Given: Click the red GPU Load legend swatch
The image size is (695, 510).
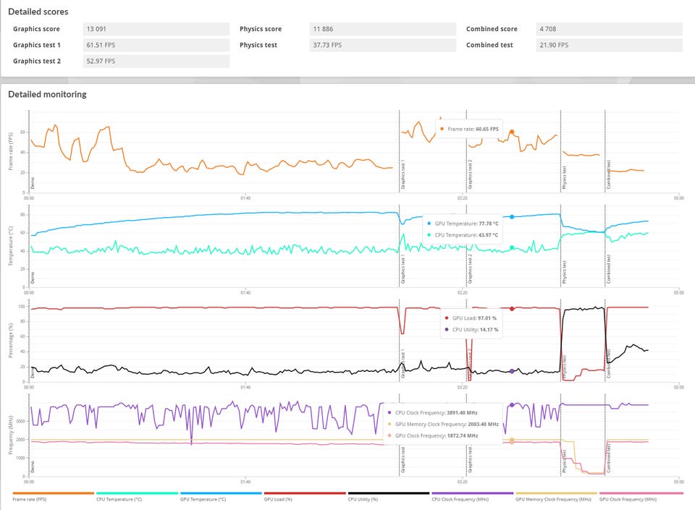Looking at the screenshot, I should 305,493.
